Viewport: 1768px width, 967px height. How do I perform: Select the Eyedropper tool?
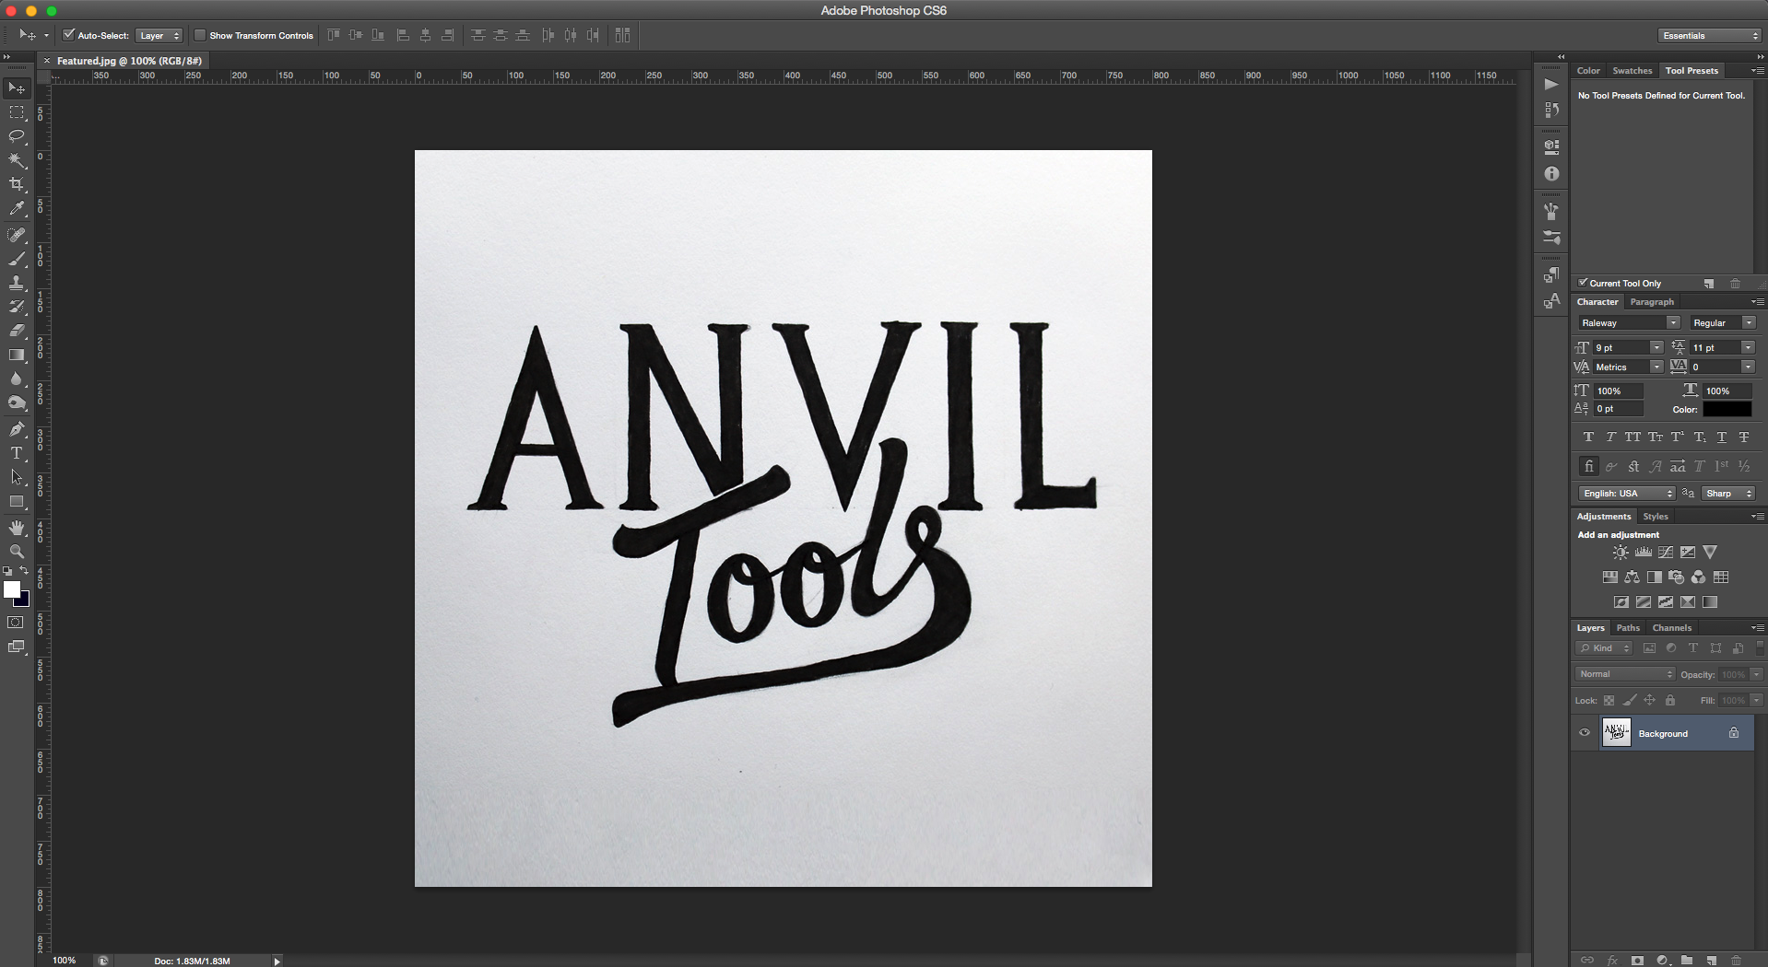point(17,209)
